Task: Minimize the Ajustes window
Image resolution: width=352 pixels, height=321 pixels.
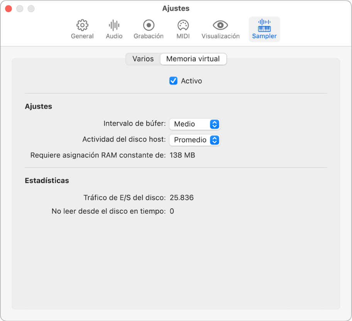Action: pos(20,8)
